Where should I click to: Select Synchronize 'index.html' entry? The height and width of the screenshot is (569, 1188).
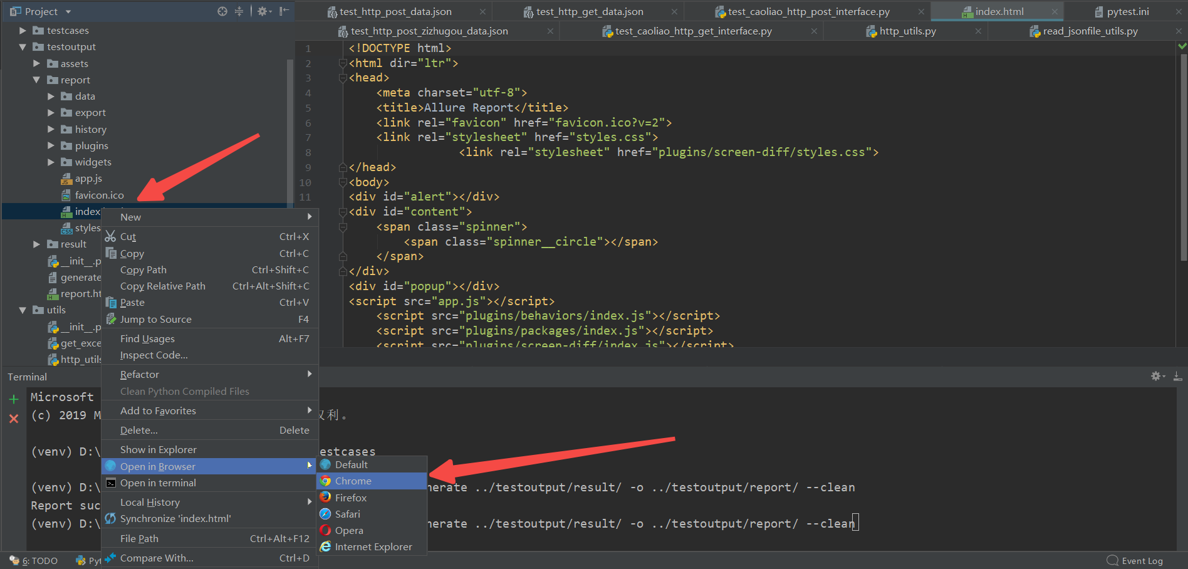(210, 518)
